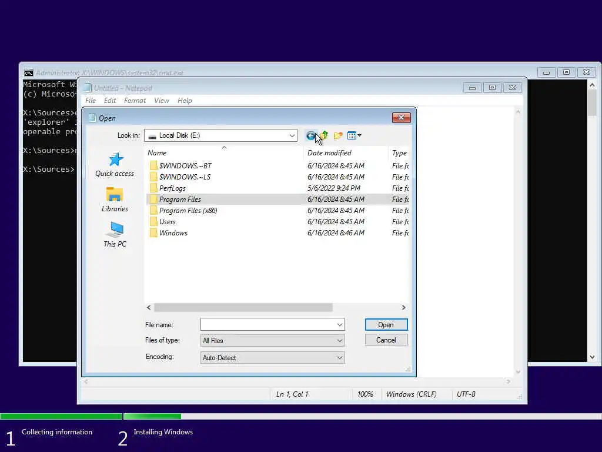The width and height of the screenshot is (602, 452).
Task: Open Notepad's View menu
Action: point(162,101)
